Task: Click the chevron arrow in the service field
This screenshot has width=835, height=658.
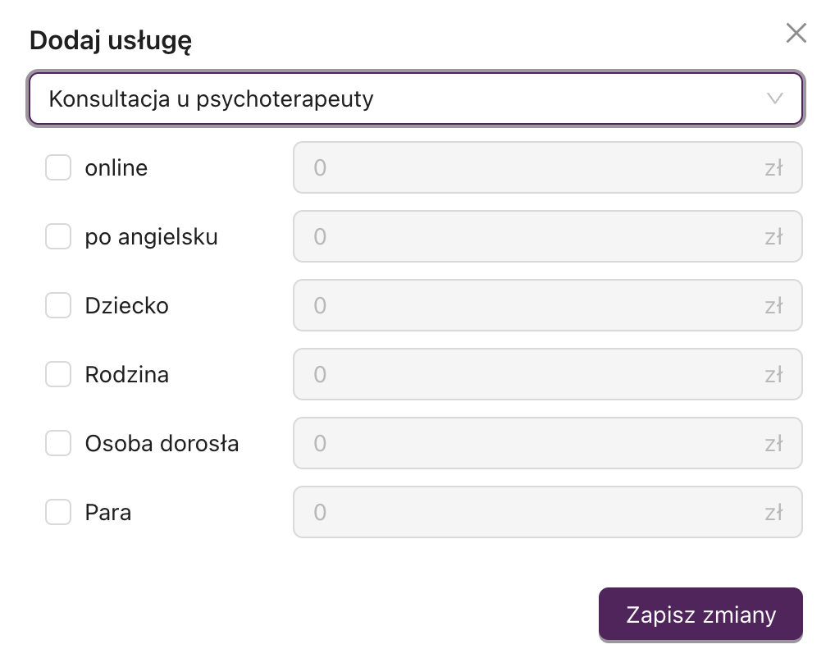Action: click(774, 98)
